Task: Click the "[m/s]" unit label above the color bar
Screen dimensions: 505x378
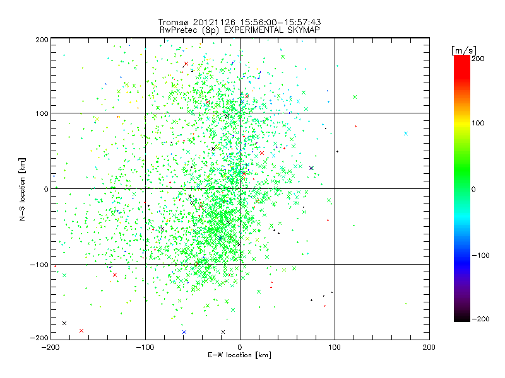Action: (x=463, y=50)
